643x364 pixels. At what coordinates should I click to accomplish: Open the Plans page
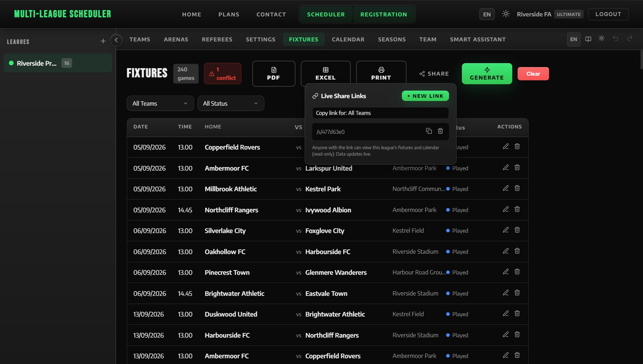pos(229,14)
